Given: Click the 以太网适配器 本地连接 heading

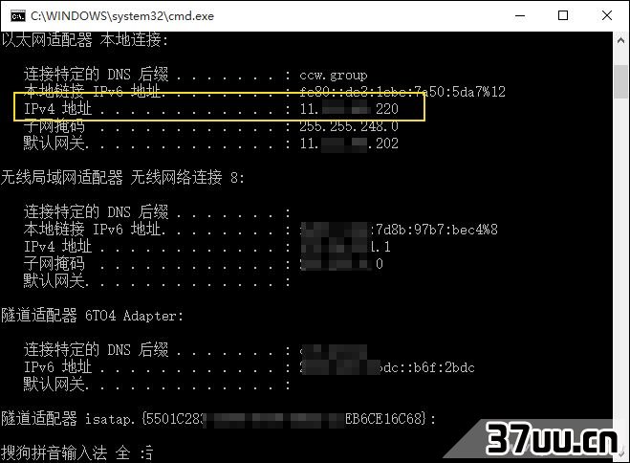Looking at the screenshot, I should point(85,40).
